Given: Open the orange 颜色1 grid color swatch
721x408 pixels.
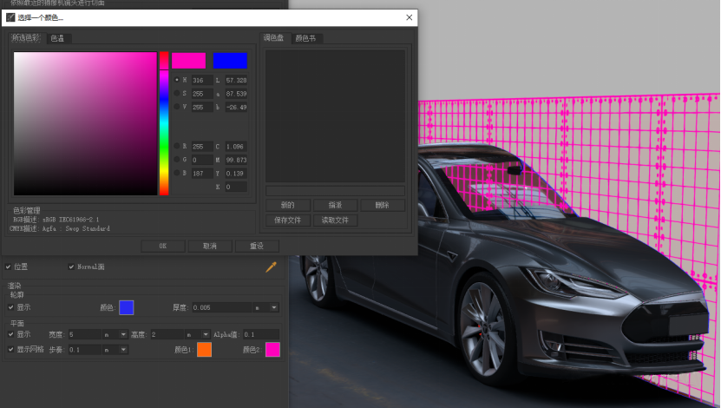Looking at the screenshot, I should coord(204,350).
